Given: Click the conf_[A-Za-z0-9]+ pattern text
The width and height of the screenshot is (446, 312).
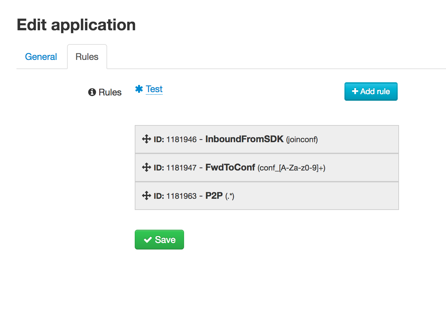Looking at the screenshot, I should (x=292, y=168).
